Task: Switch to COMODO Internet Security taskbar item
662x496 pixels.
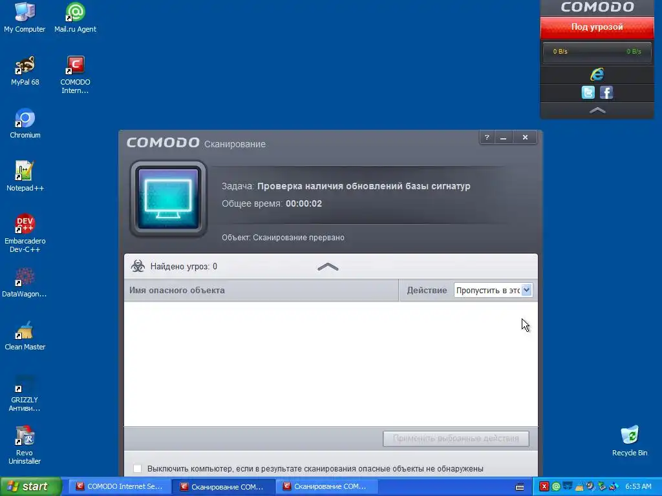Action: click(x=120, y=486)
